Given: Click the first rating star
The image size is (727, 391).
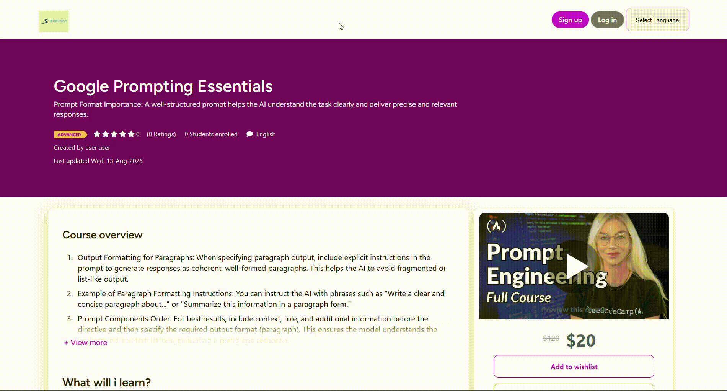Looking at the screenshot, I should [97, 134].
